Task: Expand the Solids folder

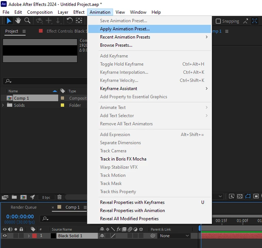Action: pos(3,105)
